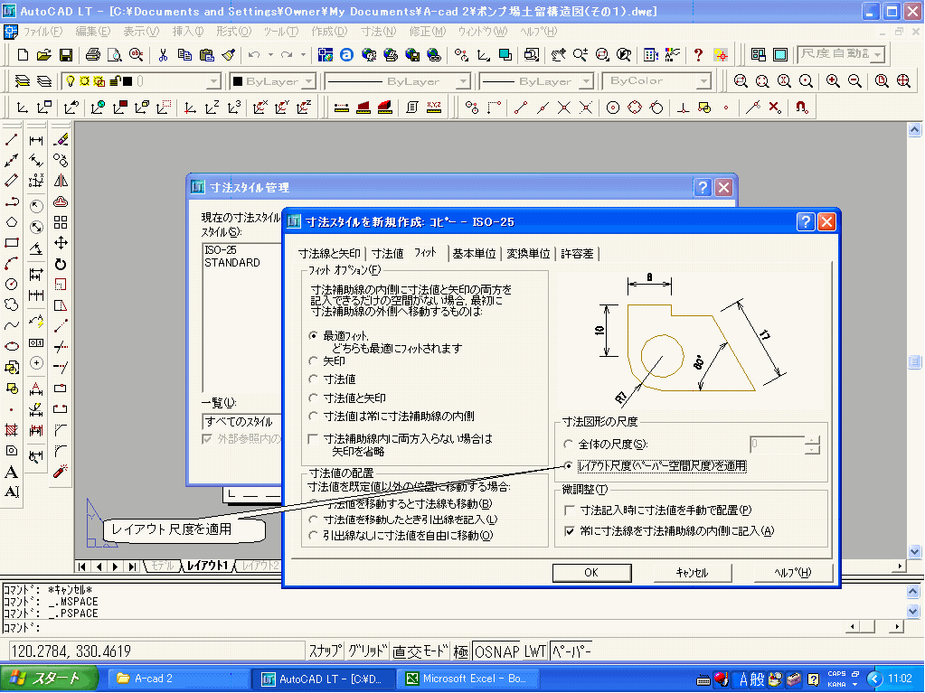
Task: Click the Zoom Out magnifier icon
Action: click(x=854, y=80)
